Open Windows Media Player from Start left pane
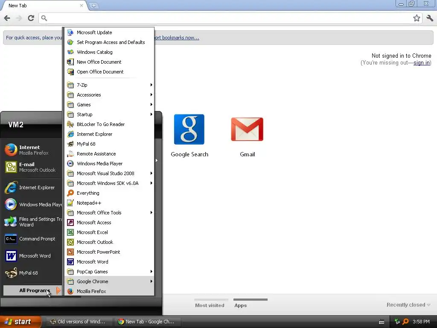Image resolution: width=437 pixels, height=328 pixels. point(33,205)
